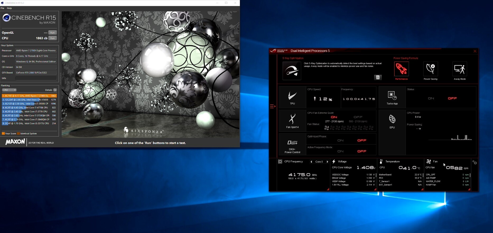The height and width of the screenshot is (233, 493).
Task: Select the Intel Core i7-3770 ranking row
Action: click(x=29, y=111)
